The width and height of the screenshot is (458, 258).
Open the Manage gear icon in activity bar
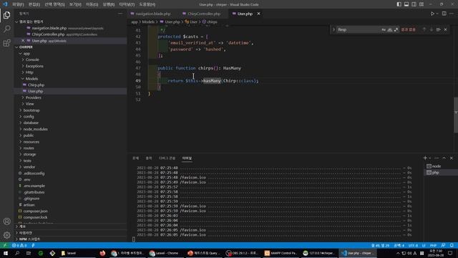6,235
